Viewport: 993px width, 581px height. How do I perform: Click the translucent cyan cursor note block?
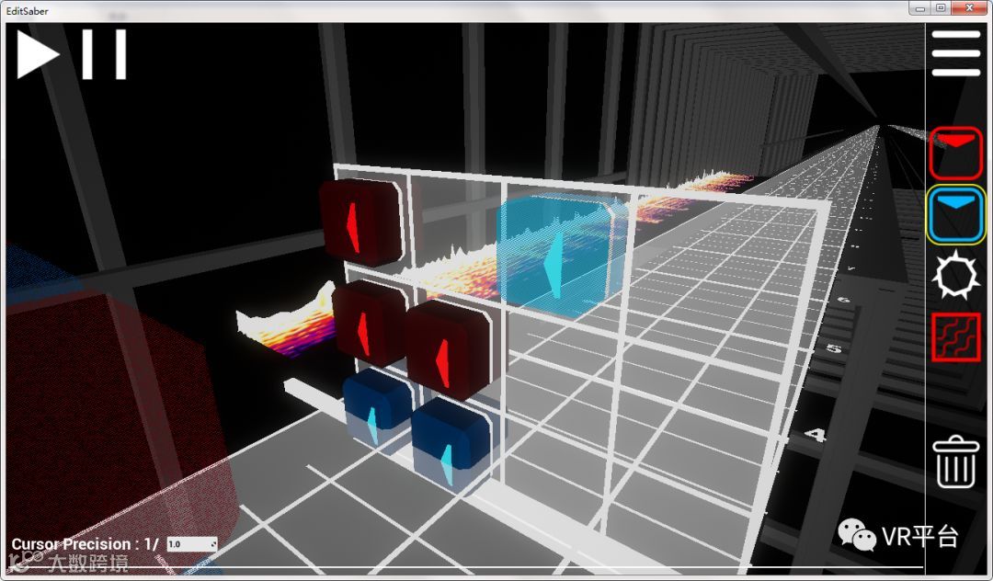coord(561,256)
